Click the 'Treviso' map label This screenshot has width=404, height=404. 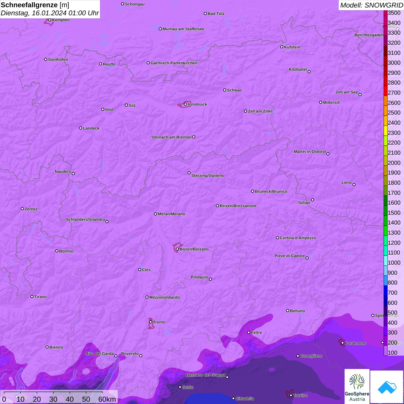coord(300,395)
